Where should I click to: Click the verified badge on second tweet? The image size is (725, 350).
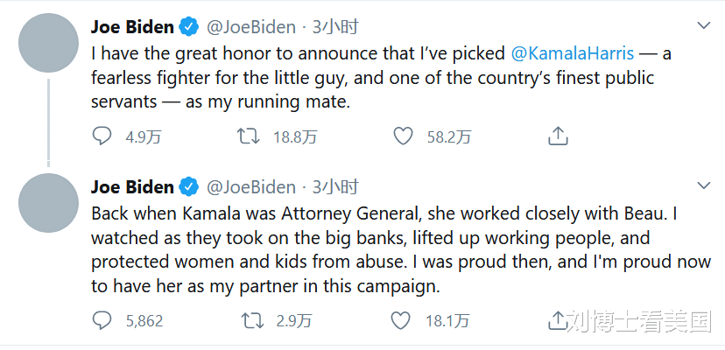click(187, 186)
